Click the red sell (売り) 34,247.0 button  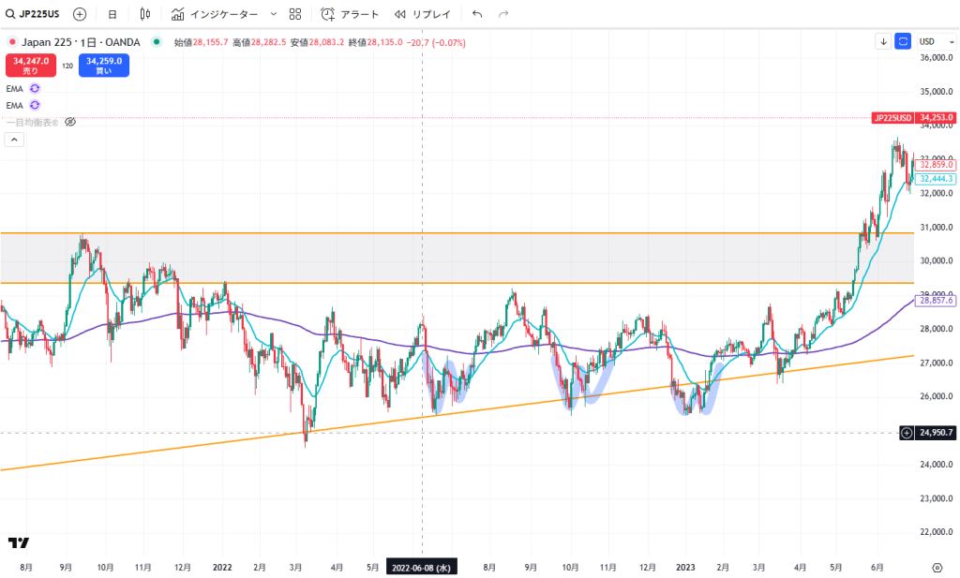tap(30, 66)
